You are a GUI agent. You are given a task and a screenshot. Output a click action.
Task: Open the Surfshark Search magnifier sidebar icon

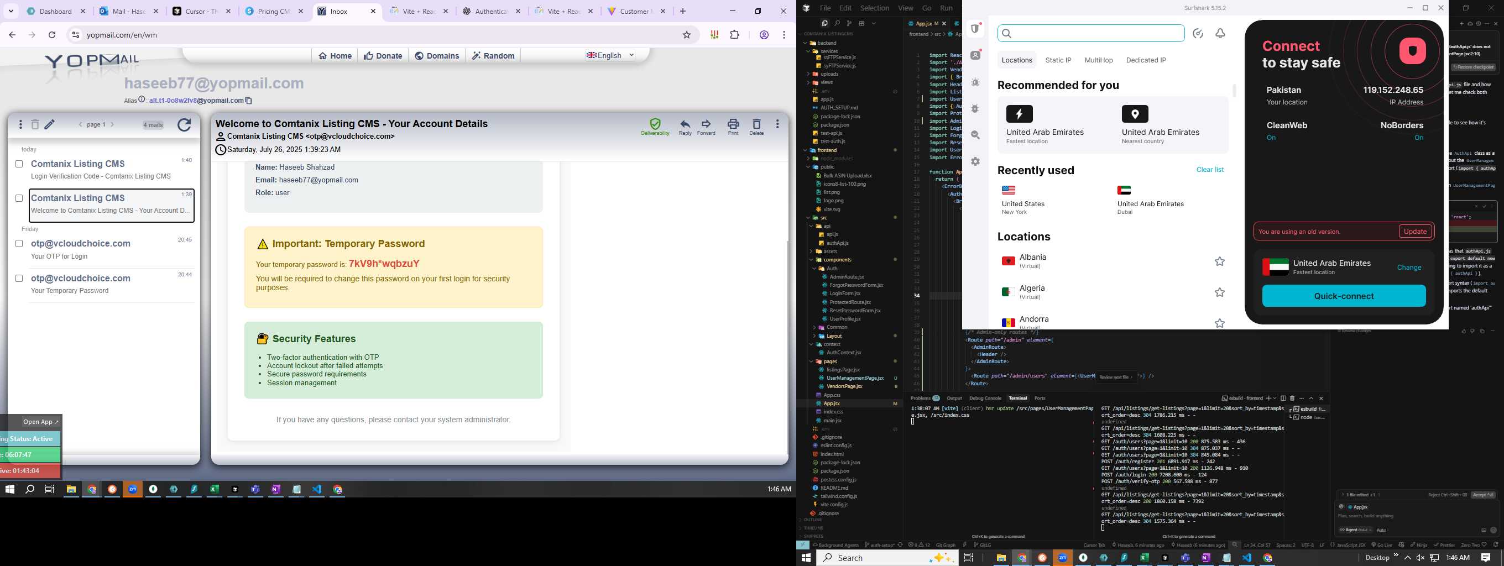975,135
